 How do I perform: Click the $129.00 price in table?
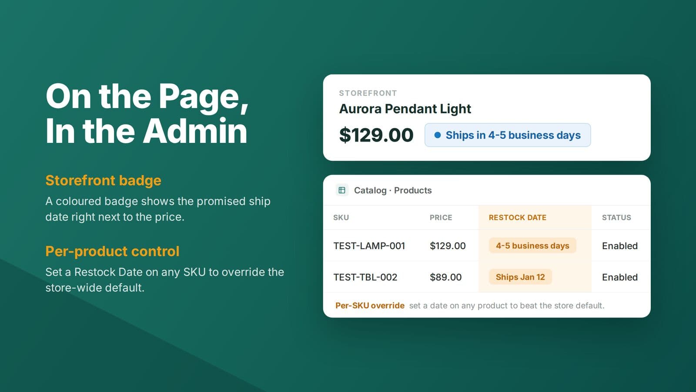click(x=448, y=246)
